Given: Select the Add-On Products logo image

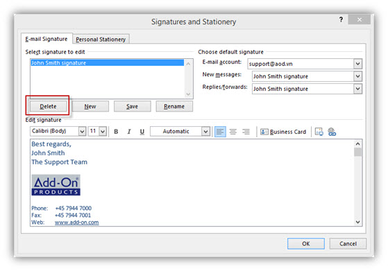Looking at the screenshot, I should (x=56, y=185).
